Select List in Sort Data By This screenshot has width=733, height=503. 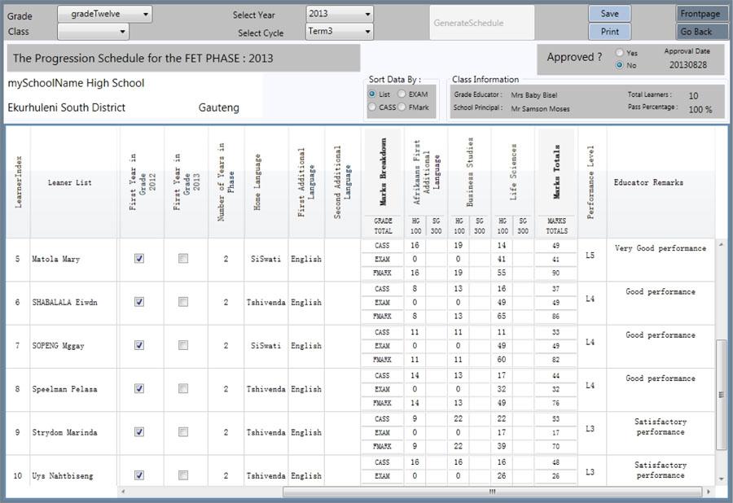374,93
